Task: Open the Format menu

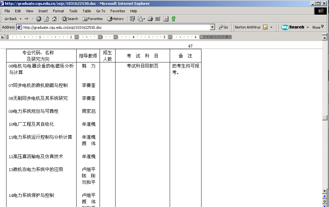Action: click(58, 11)
